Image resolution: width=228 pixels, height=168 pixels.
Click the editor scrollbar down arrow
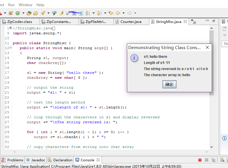(x=212, y=147)
